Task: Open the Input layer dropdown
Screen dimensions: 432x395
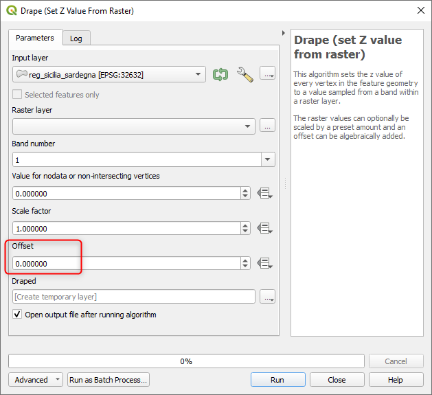Action: pyautogui.click(x=109, y=74)
